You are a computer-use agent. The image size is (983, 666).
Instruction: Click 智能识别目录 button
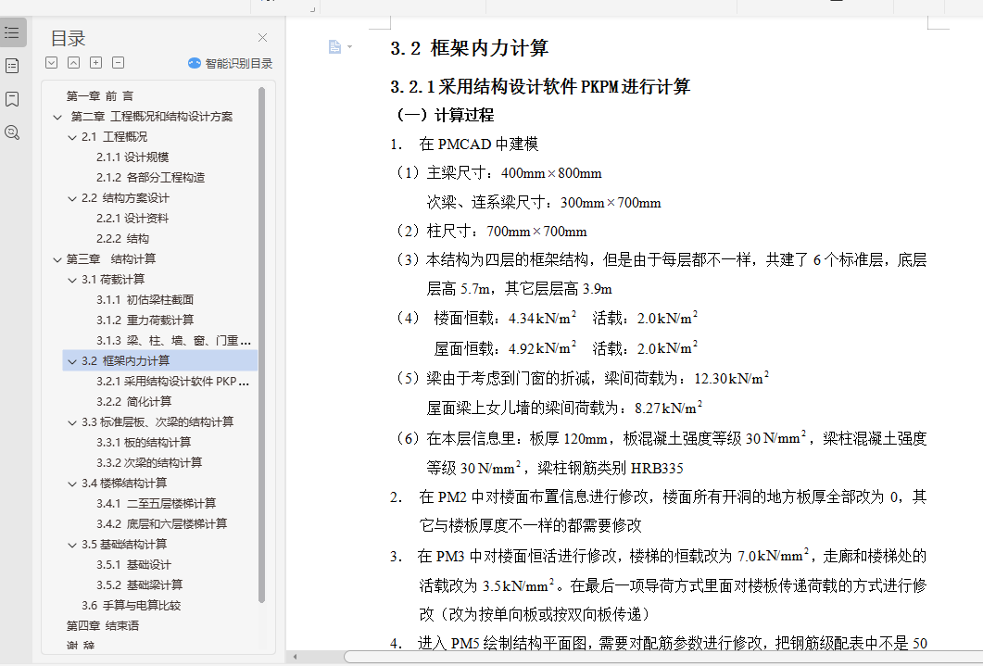[x=230, y=63]
